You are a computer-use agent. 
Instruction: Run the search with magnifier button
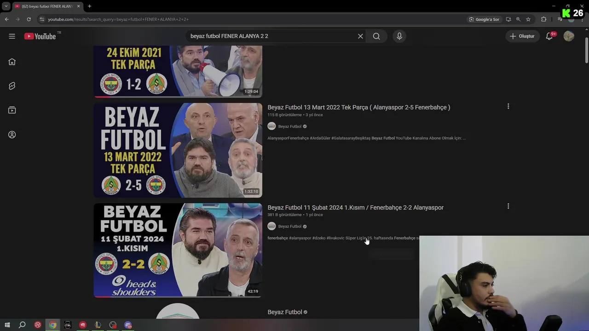[376, 36]
